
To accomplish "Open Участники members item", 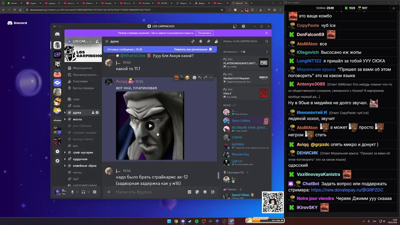I will tap(83, 81).
